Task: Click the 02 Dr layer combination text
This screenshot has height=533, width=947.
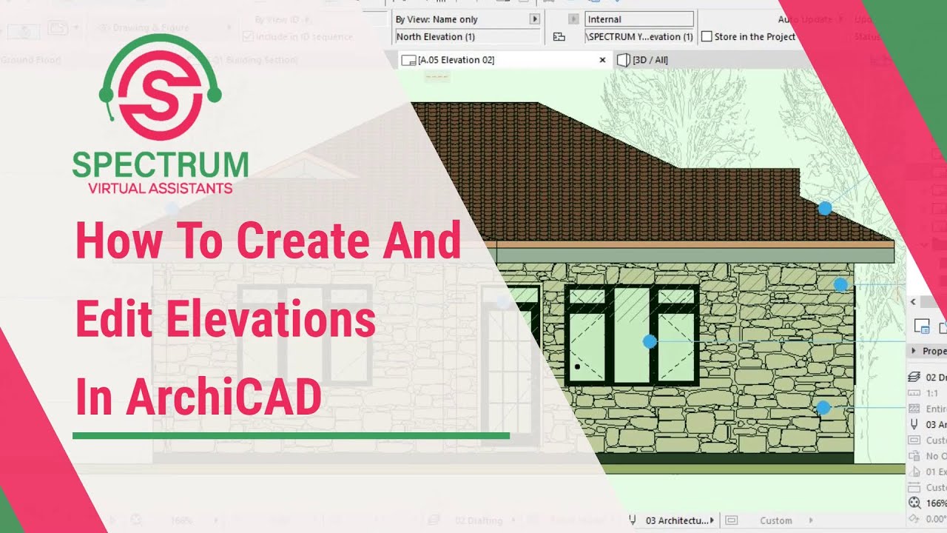Action: [936, 378]
